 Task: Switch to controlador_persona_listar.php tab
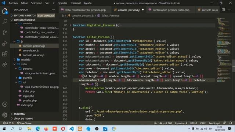point(171,10)
